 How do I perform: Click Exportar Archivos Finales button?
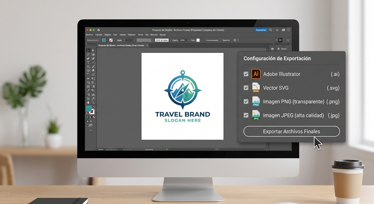tap(291, 131)
